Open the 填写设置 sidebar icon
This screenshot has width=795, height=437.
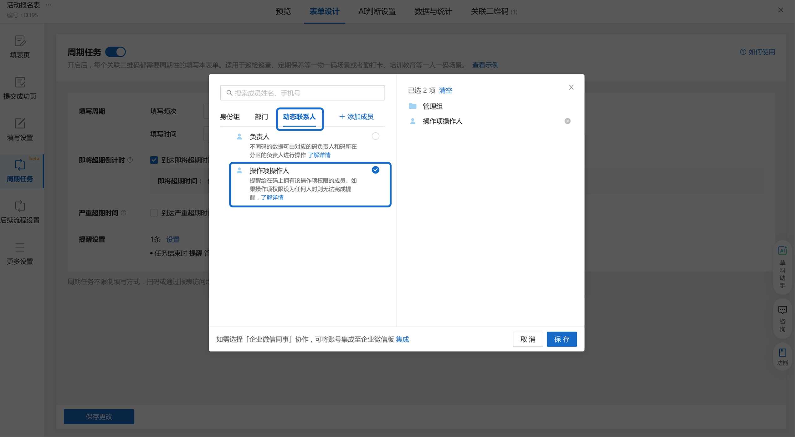[x=20, y=124]
